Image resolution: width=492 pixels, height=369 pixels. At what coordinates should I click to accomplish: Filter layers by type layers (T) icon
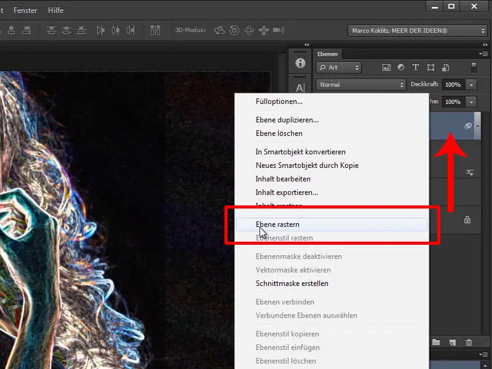(416, 67)
